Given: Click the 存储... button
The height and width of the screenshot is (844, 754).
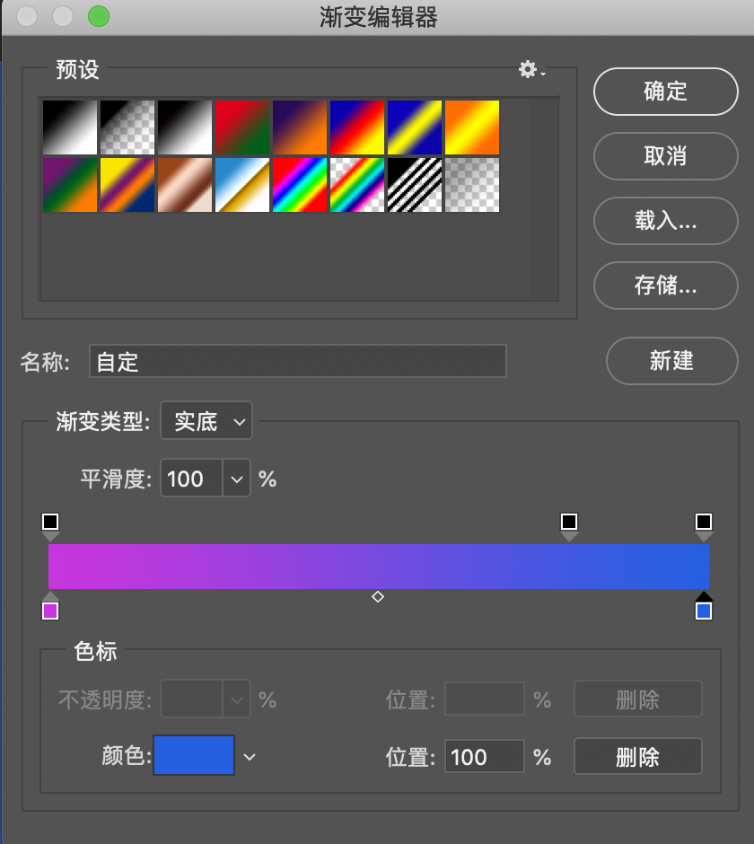Looking at the screenshot, I should pos(666,286).
